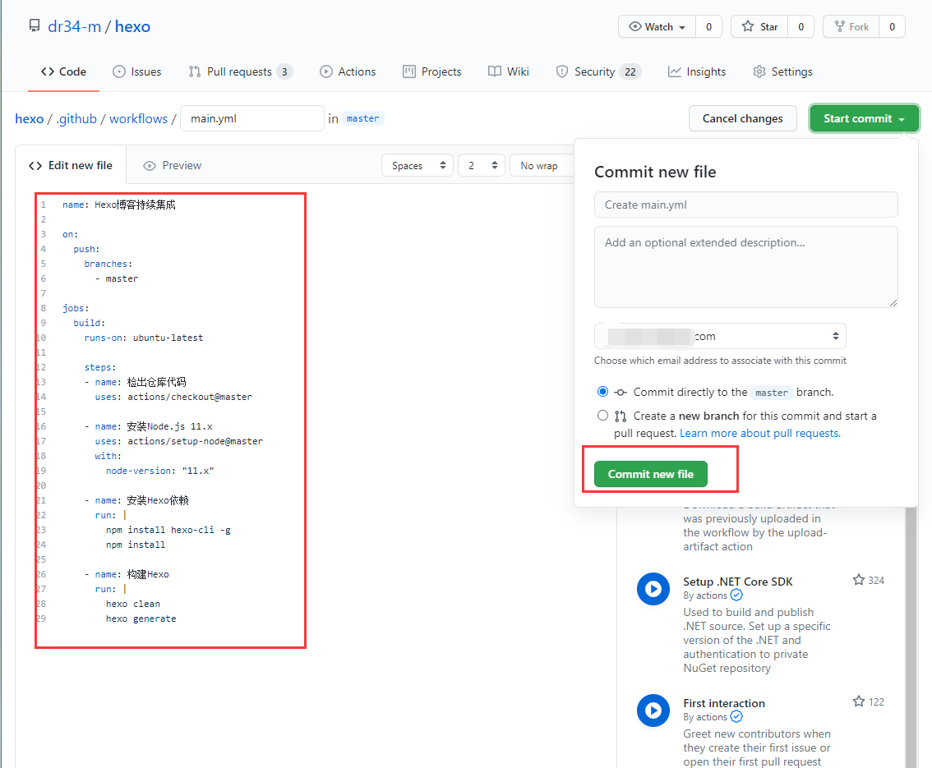Click the Create main.yml commit summary field

pyautogui.click(x=746, y=205)
